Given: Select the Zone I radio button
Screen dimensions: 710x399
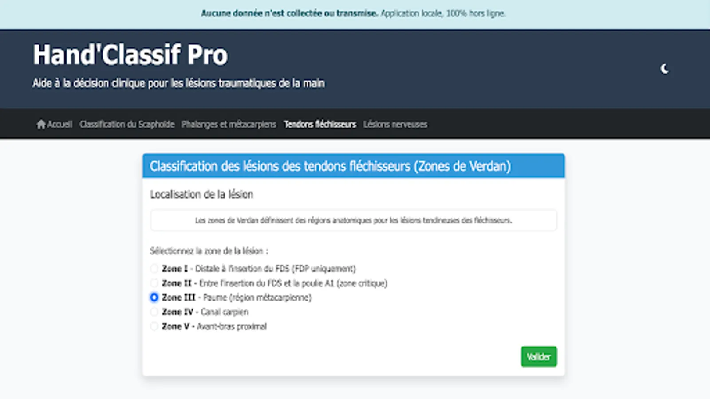Looking at the screenshot, I should tap(154, 268).
